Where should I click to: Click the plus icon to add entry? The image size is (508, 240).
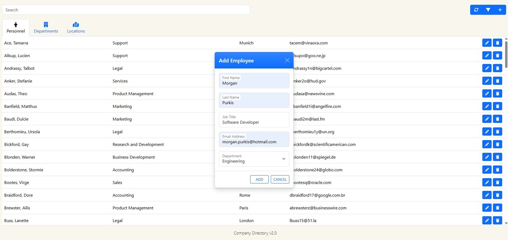point(500,10)
